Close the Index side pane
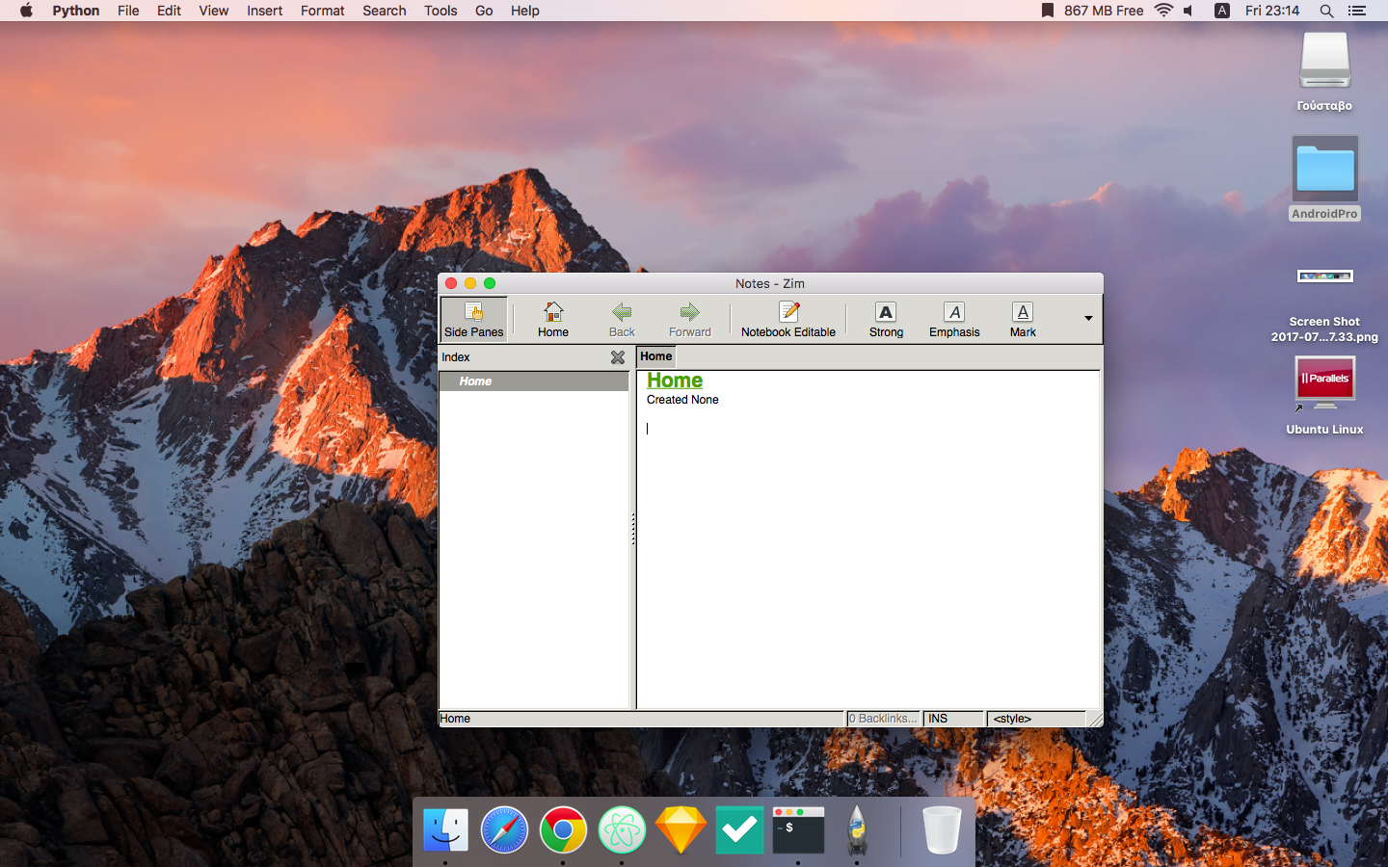This screenshot has width=1388, height=867. [618, 357]
